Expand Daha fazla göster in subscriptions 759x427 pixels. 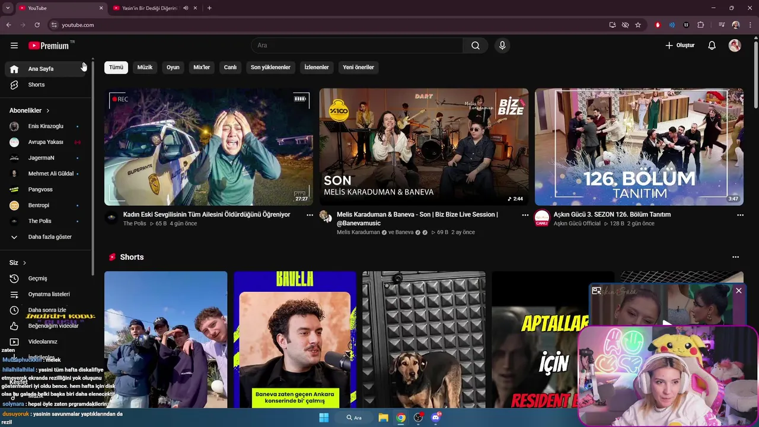[x=46, y=237]
